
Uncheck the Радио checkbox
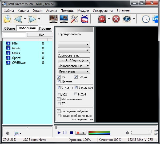tap(76, 77)
